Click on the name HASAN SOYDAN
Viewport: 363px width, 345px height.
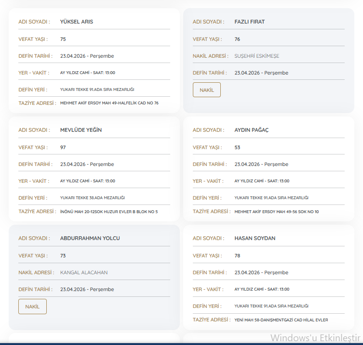(255, 238)
